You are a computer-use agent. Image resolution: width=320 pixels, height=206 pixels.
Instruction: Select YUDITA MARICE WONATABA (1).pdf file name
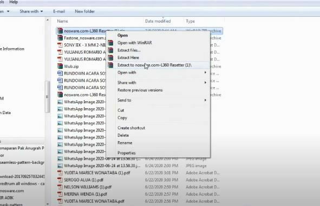(97, 173)
